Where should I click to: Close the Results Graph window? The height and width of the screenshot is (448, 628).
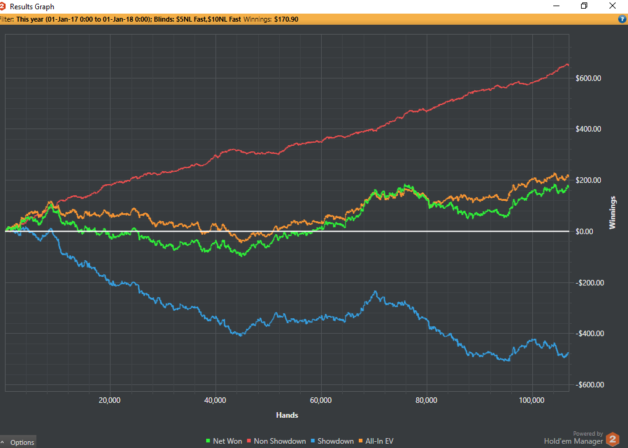click(x=613, y=6)
